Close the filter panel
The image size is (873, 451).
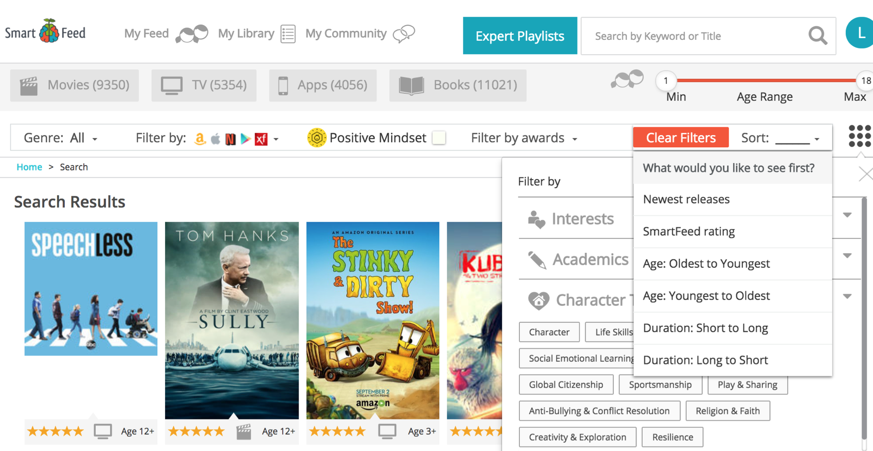(x=866, y=174)
